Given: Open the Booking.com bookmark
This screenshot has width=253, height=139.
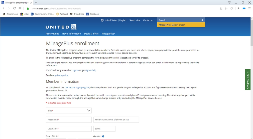Looking at the screenshot, I should (42, 14).
